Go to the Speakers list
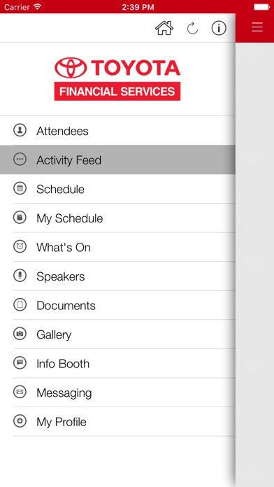Image resolution: width=274 pixels, height=487 pixels. [117, 276]
